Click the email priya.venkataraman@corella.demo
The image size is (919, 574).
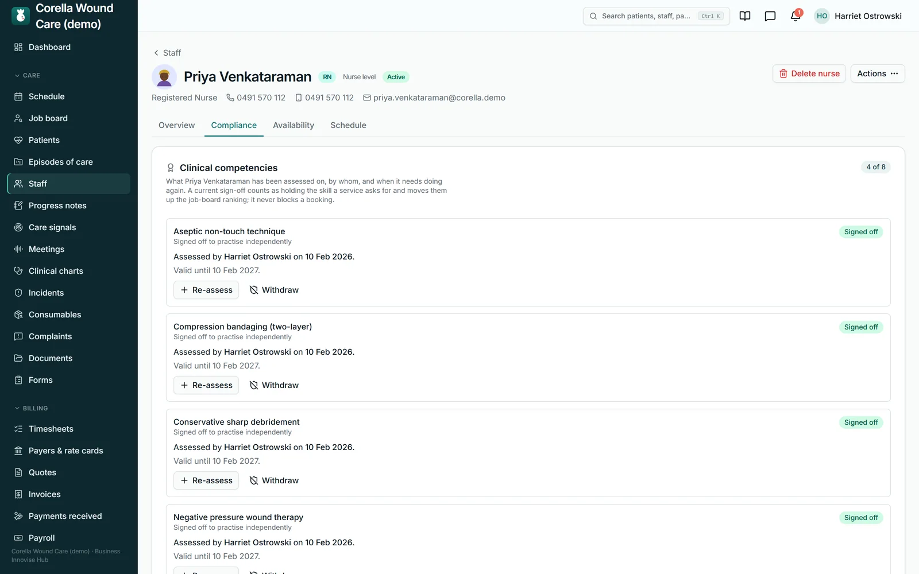439,98
